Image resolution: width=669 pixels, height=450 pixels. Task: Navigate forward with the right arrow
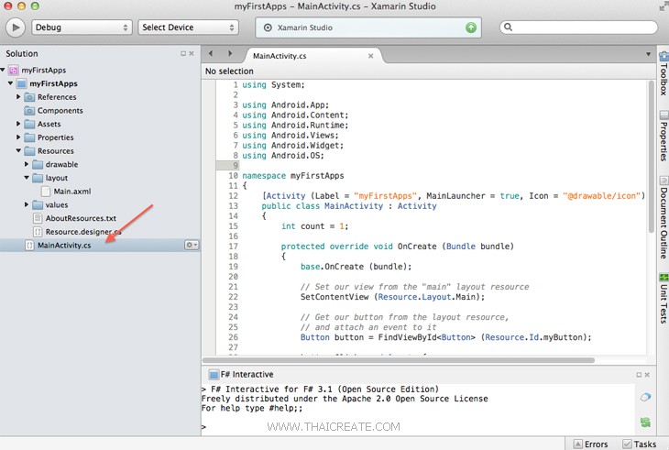[230, 54]
